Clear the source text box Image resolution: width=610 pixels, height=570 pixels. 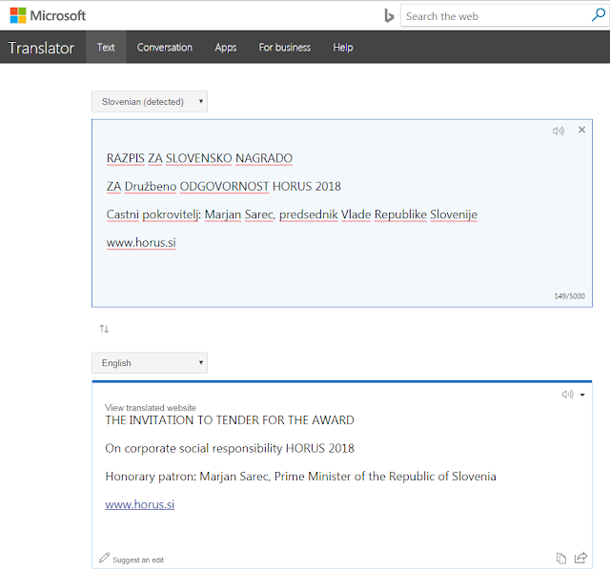click(581, 130)
